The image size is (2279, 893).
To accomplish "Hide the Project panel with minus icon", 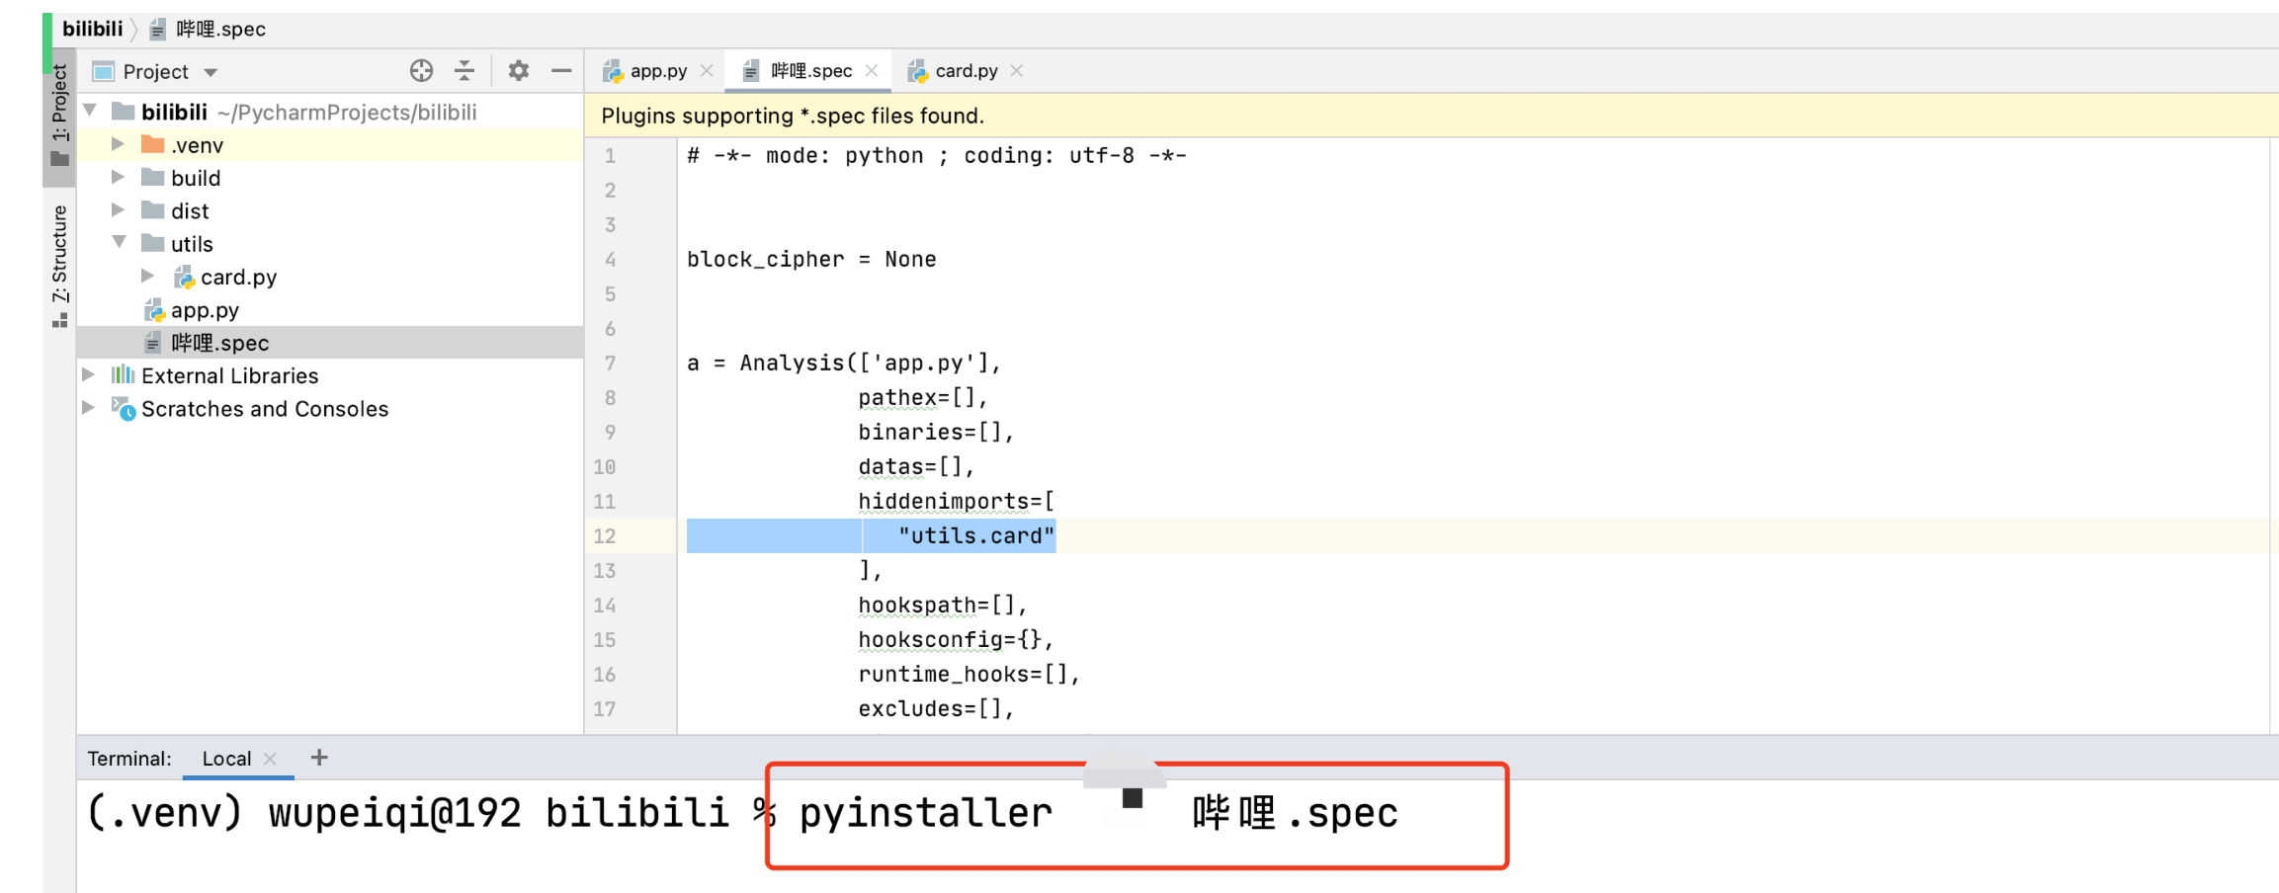I will tap(561, 70).
